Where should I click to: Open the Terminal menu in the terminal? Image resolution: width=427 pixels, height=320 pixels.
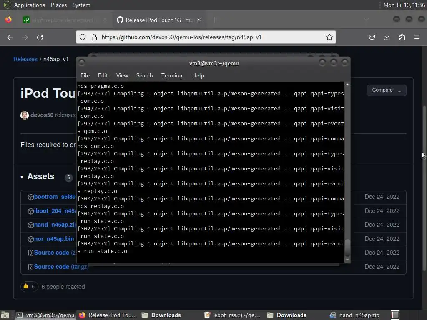point(172,76)
